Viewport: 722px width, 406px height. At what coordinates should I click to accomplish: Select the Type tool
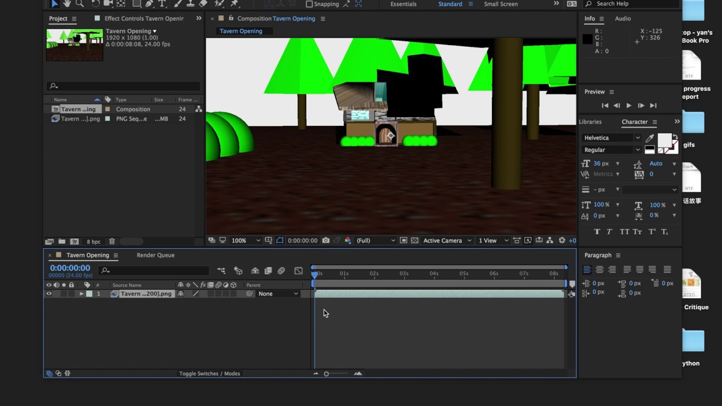click(x=161, y=3)
